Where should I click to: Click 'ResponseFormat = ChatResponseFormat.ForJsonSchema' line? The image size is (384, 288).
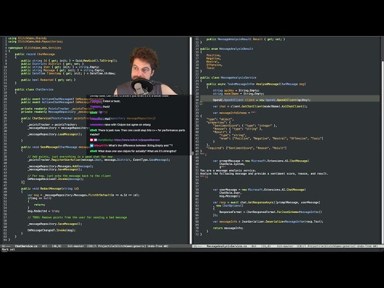coord(271,212)
